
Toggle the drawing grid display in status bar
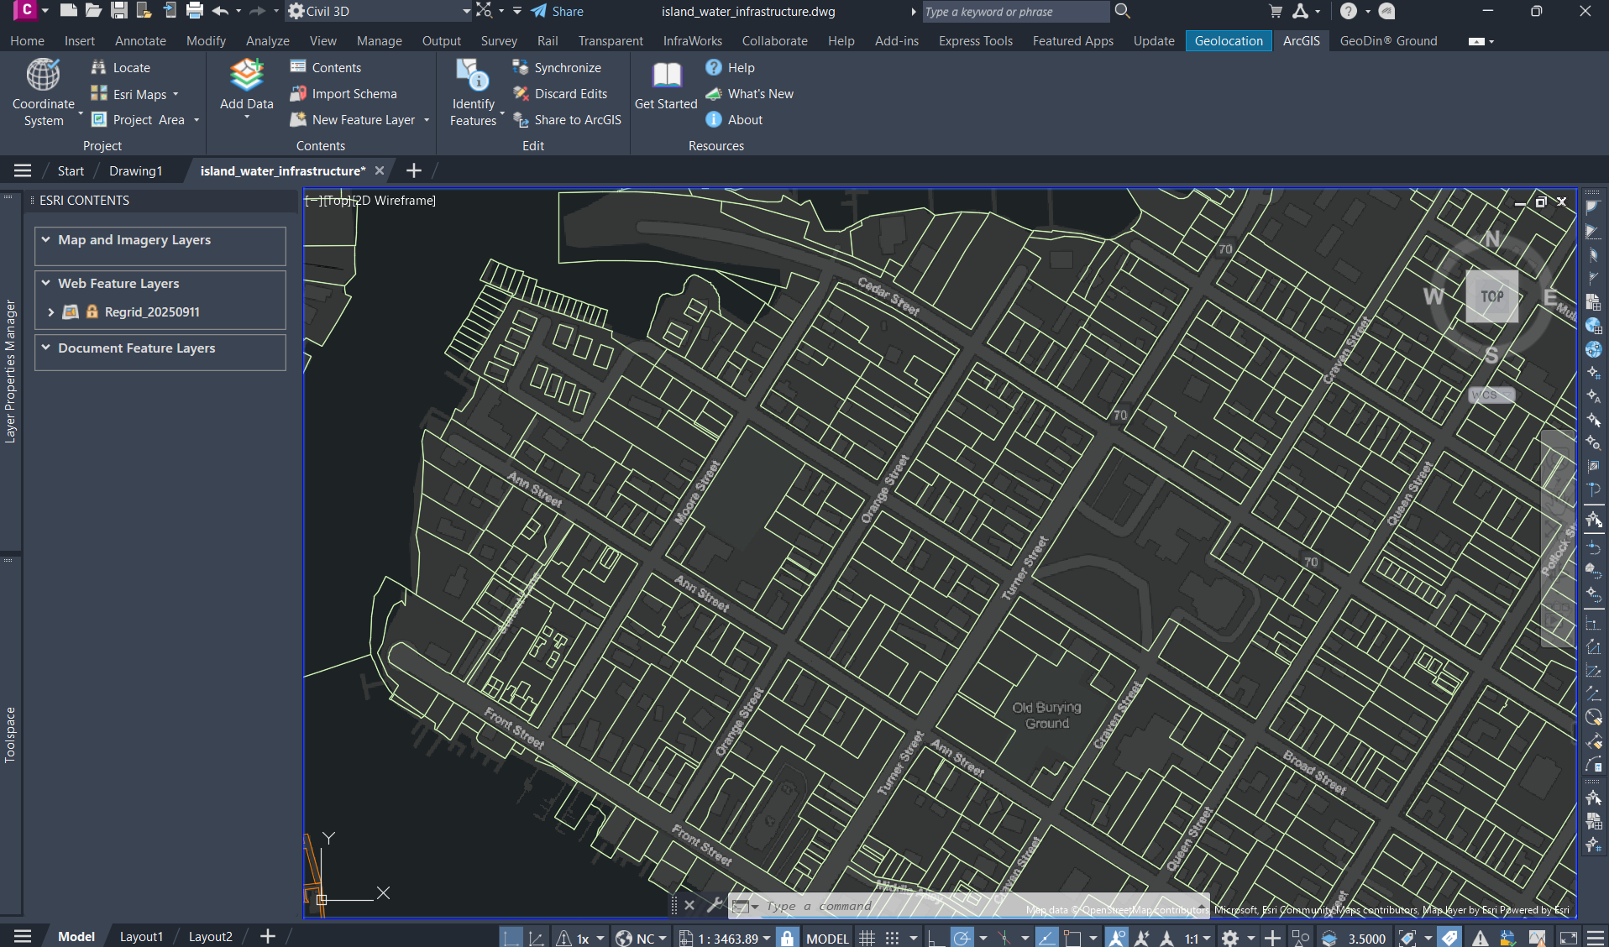pyautogui.click(x=867, y=938)
